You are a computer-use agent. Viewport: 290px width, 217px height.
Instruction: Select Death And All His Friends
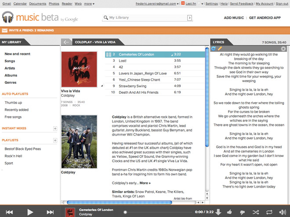pos(155,92)
